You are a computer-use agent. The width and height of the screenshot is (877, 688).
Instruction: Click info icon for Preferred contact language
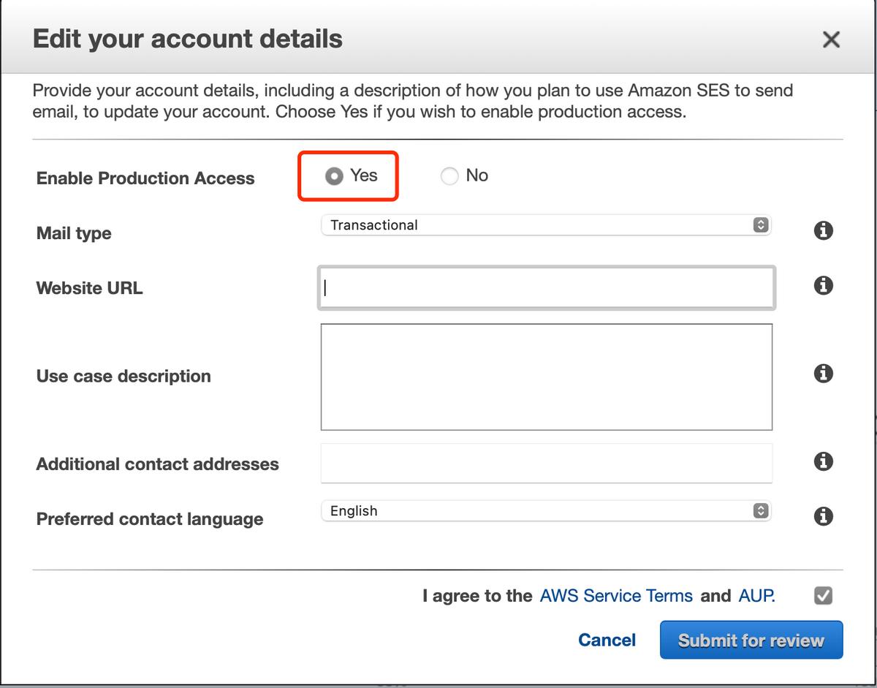click(x=823, y=516)
